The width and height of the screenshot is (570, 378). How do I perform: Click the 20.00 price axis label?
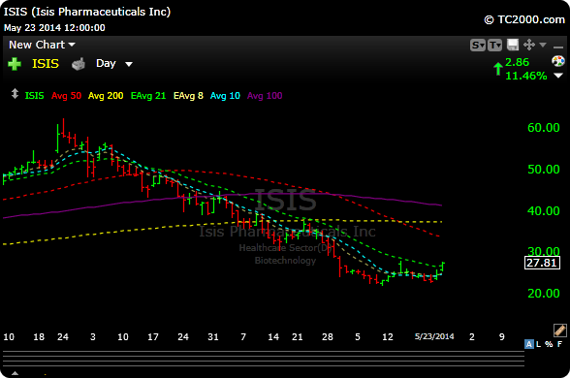(x=544, y=294)
